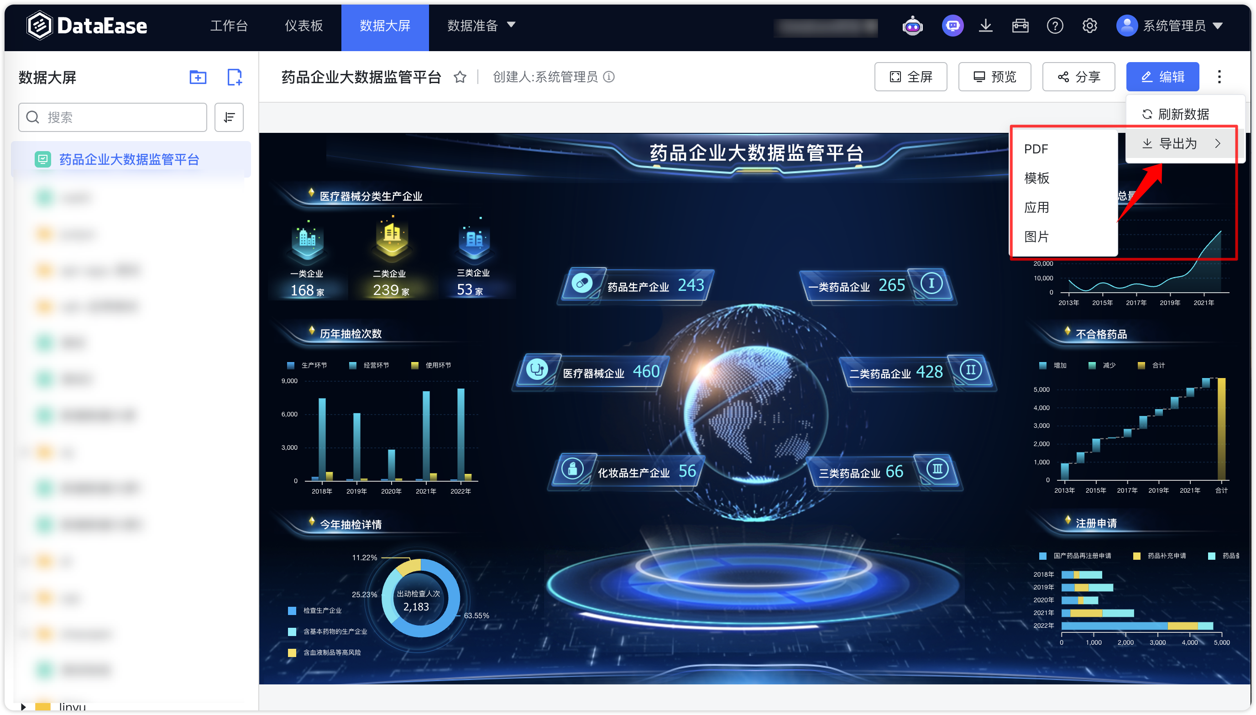Click the 药品备 legend swatch

1211,556
